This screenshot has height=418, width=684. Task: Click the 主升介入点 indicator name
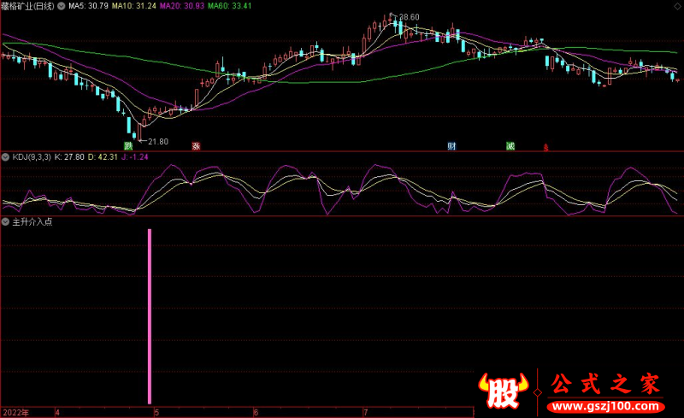[32, 221]
